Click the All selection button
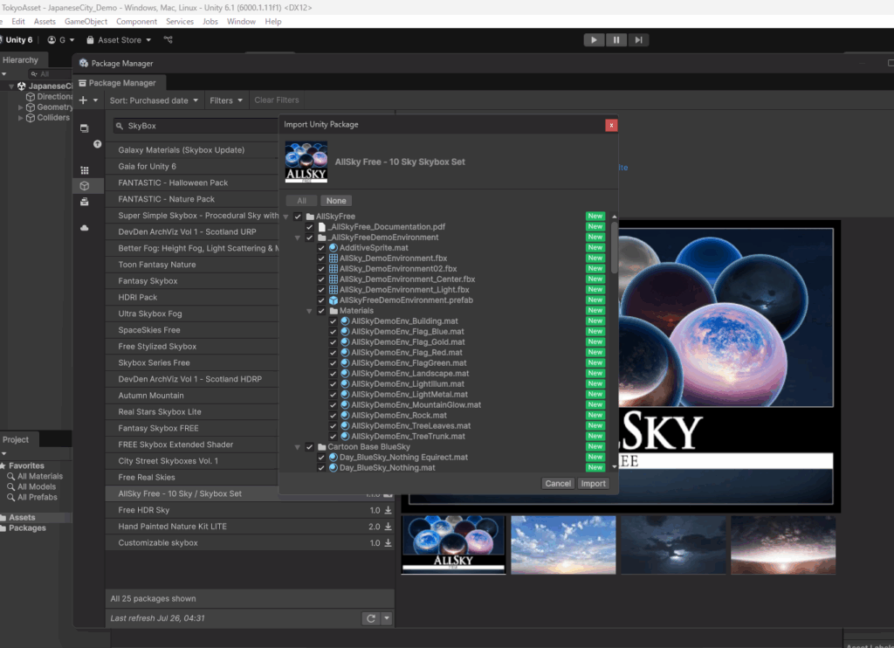This screenshot has height=648, width=894. [301, 201]
